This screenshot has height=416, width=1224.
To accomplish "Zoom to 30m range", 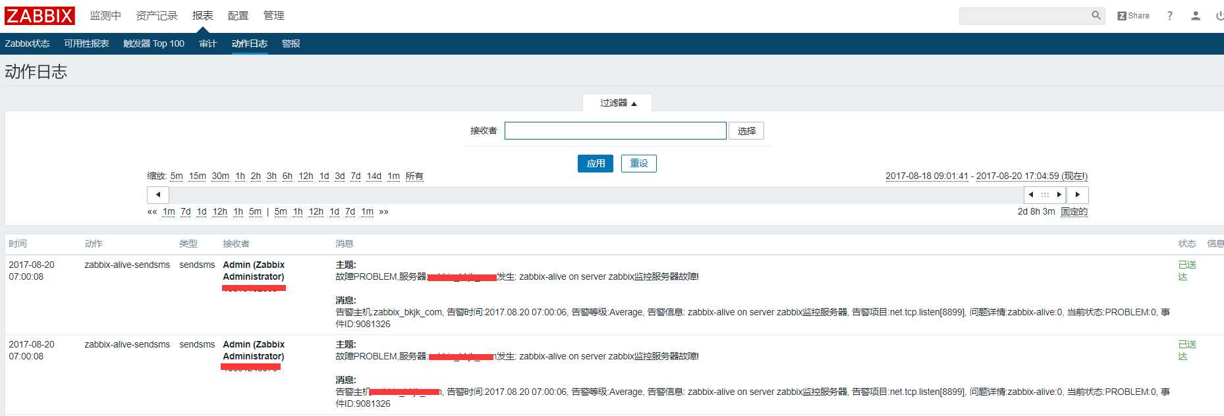I will [221, 176].
